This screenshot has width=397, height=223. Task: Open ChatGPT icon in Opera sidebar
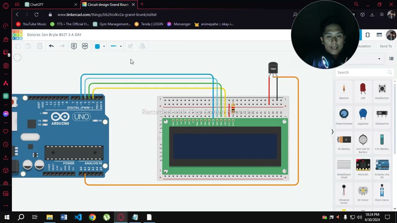[x=6, y=96]
